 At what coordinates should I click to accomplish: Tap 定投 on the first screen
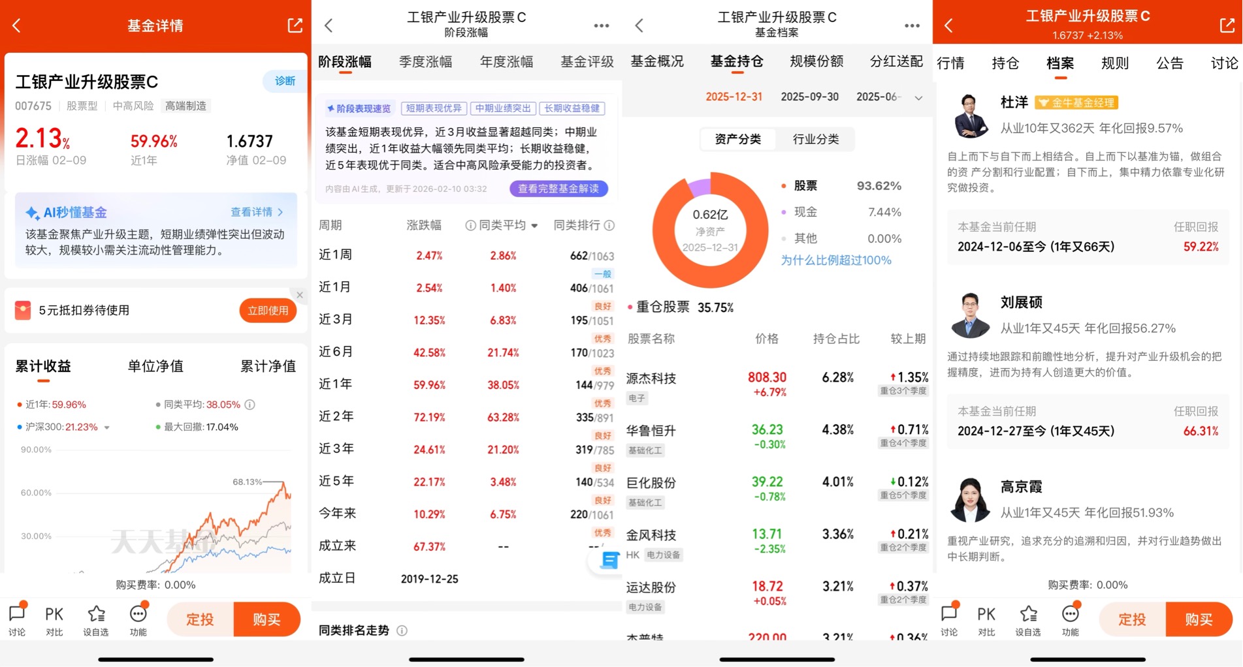201,619
